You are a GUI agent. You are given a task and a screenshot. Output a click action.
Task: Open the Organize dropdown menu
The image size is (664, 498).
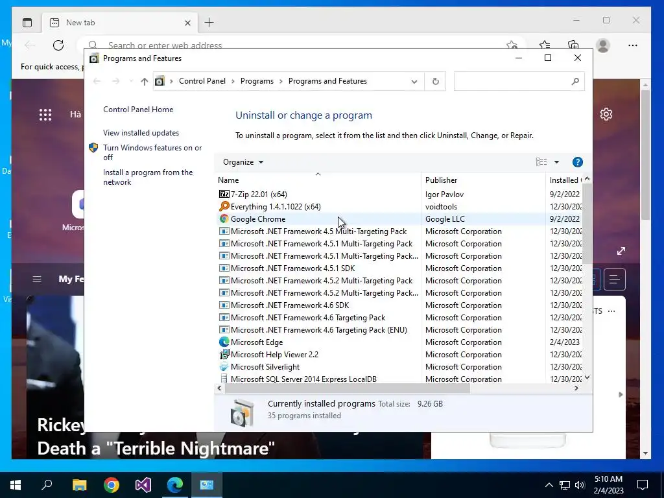[243, 162]
